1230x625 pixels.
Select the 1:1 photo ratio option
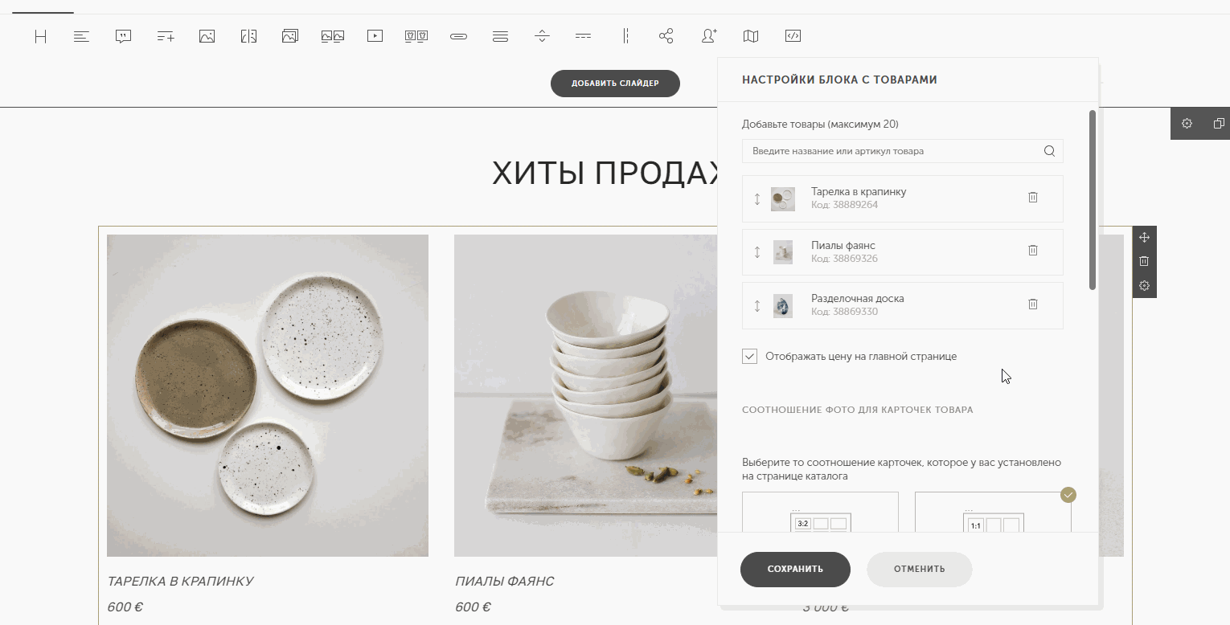click(993, 513)
